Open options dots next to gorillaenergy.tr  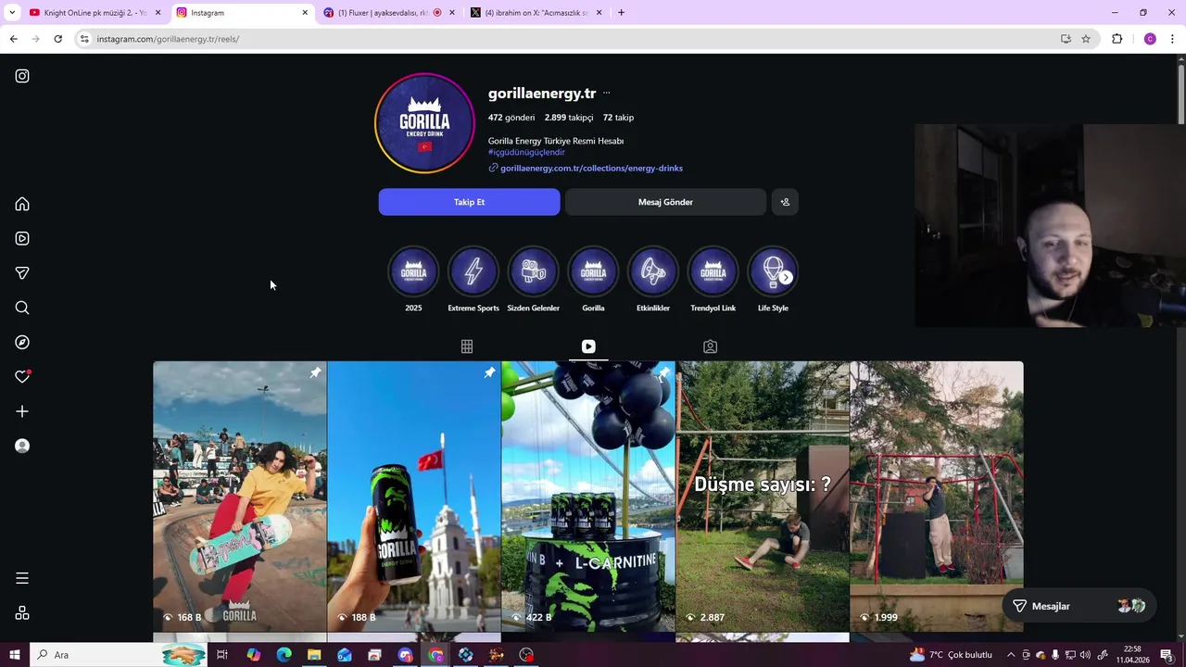pyautogui.click(x=606, y=93)
